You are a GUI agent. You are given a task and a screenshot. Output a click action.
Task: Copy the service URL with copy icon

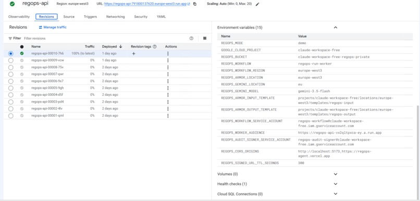[x=195, y=4]
